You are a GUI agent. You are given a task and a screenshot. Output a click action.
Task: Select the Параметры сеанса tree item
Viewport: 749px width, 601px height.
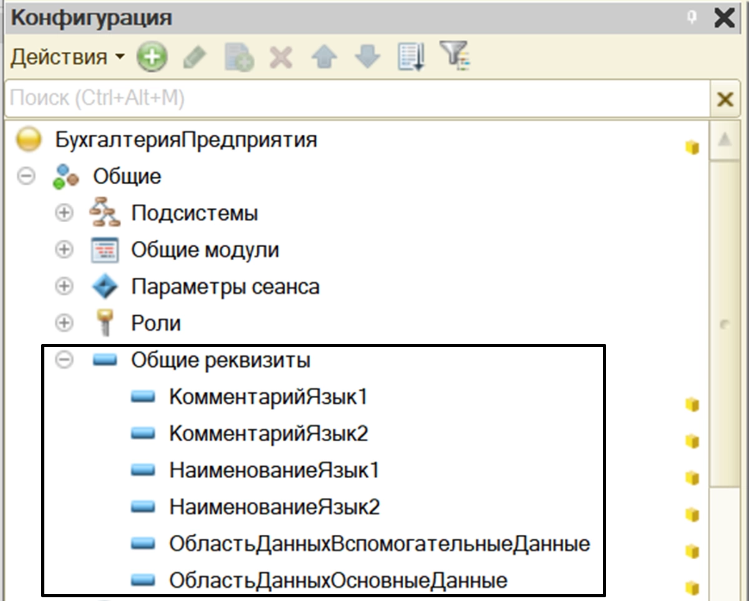225,287
